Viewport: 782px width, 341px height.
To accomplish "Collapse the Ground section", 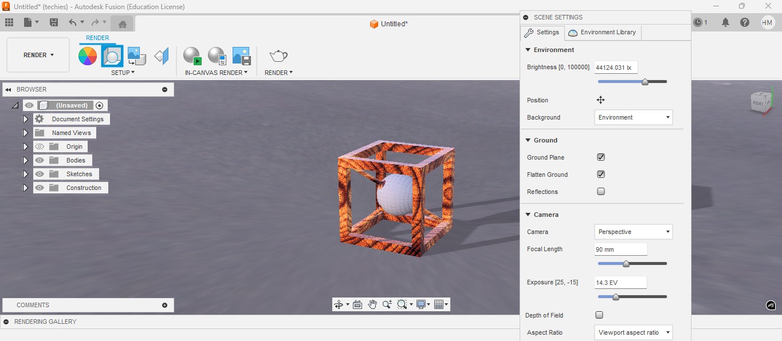I will coord(528,140).
